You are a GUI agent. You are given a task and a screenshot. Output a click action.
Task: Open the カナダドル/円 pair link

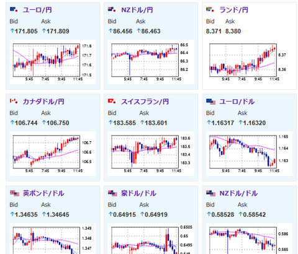click(43, 102)
